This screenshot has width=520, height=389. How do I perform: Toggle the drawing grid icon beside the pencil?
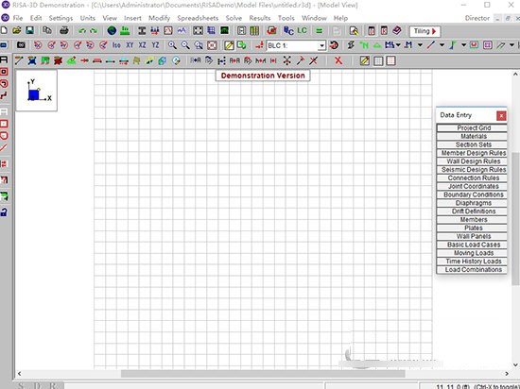click(x=378, y=61)
